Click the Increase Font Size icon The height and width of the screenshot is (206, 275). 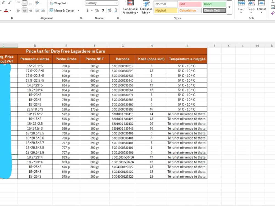4,3
